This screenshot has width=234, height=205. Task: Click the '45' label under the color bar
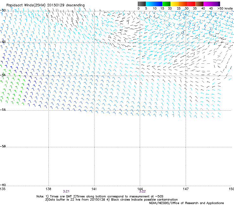click(211, 9)
